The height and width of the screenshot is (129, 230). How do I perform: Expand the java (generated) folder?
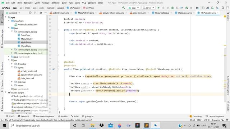point(9,57)
